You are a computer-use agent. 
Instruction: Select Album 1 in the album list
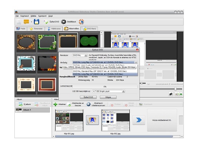(33, 110)
